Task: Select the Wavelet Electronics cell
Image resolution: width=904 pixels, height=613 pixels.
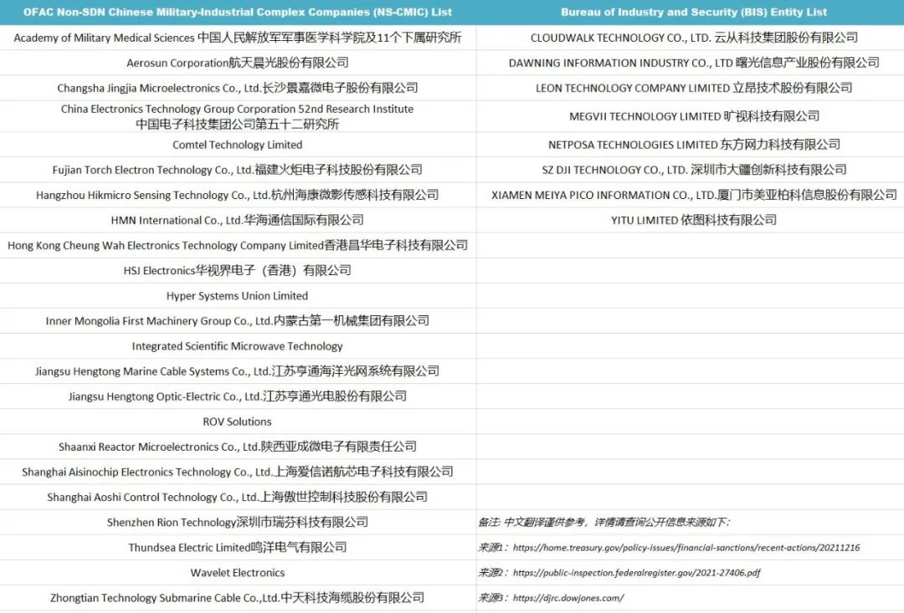Action: click(x=238, y=573)
